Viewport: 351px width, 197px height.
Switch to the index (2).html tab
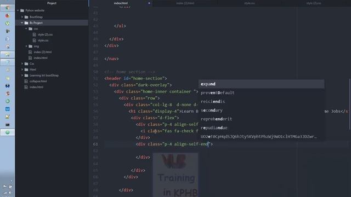[x=185, y=3]
